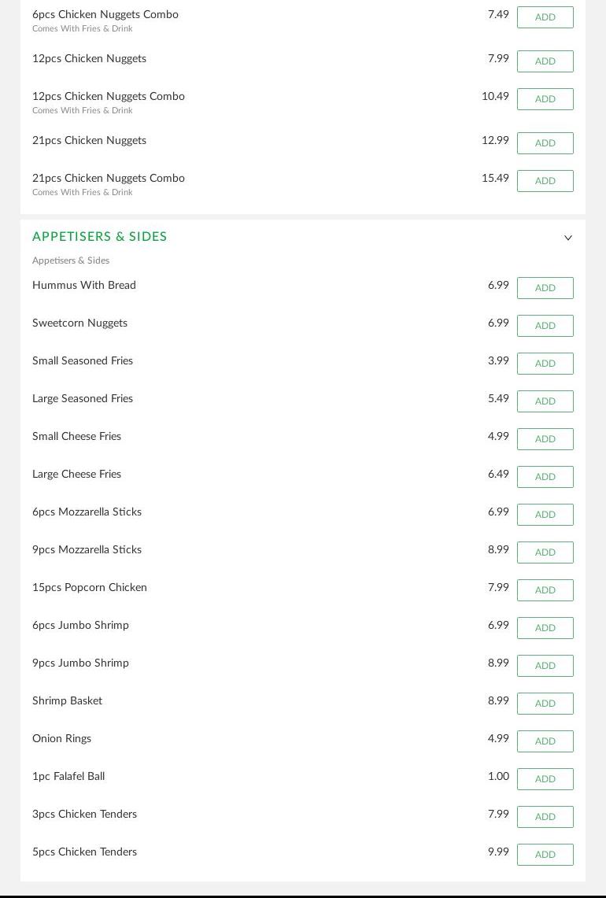Add Small Seasoned Fries
This screenshot has height=898, width=606.
click(x=545, y=364)
